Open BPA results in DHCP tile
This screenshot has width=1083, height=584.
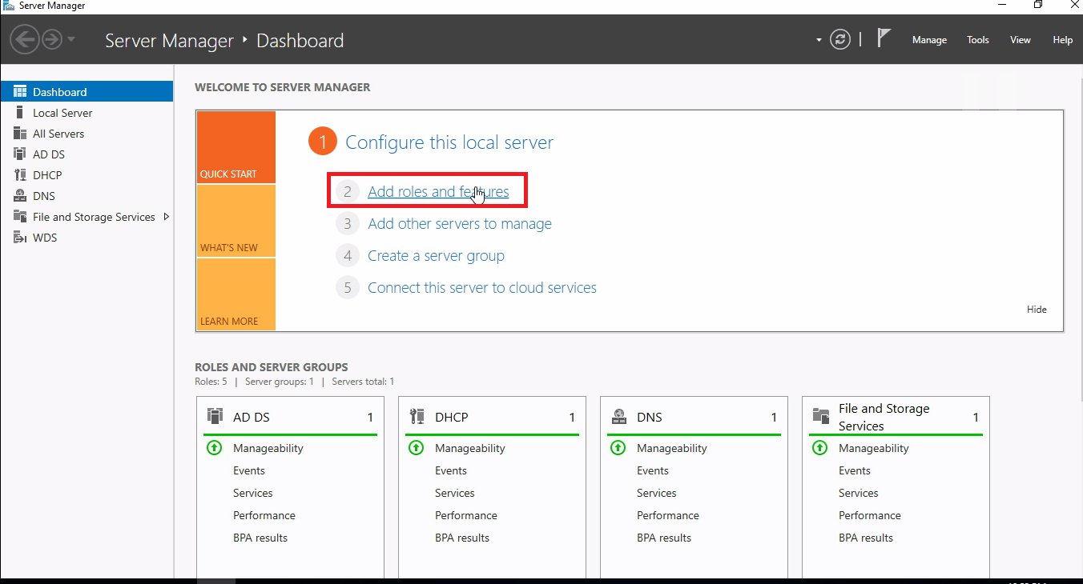(462, 538)
